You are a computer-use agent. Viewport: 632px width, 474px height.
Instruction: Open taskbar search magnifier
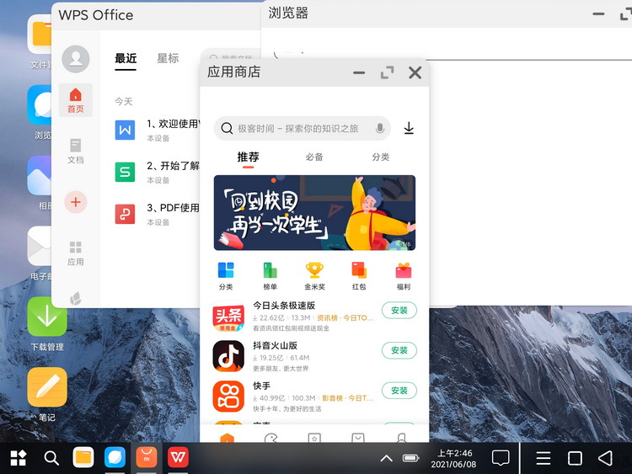[x=51, y=458]
